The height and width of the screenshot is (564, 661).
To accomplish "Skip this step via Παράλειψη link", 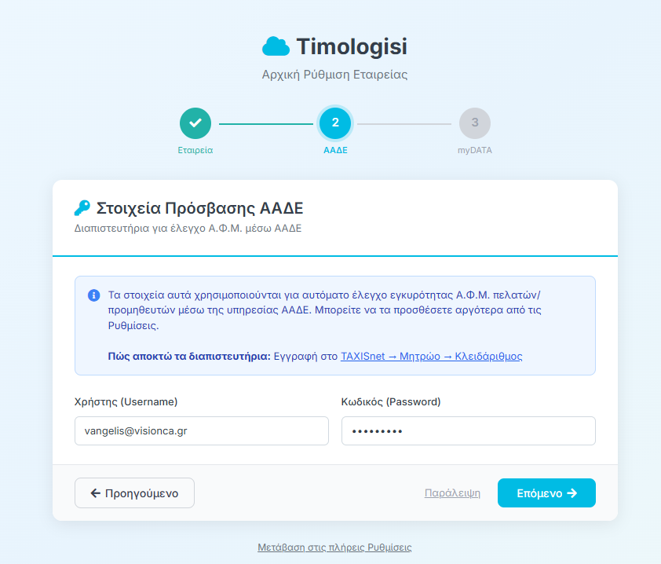I will click(x=452, y=493).
